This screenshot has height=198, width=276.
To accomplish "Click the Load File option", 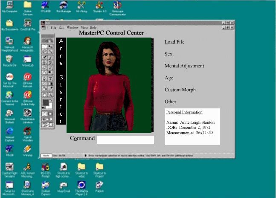I will pyautogui.click(x=174, y=42).
